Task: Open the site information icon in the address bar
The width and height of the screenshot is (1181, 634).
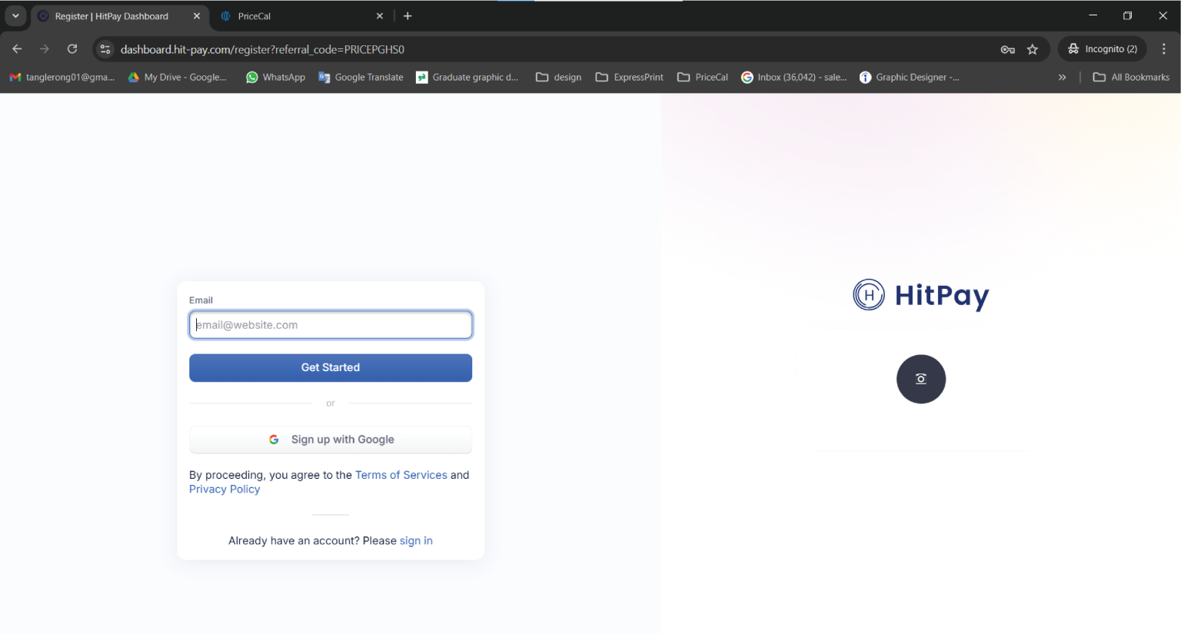Action: [x=105, y=48]
